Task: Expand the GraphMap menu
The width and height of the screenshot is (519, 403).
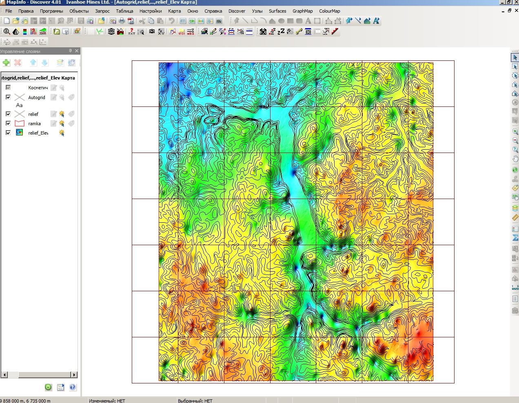Action: click(x=302, y=11)
